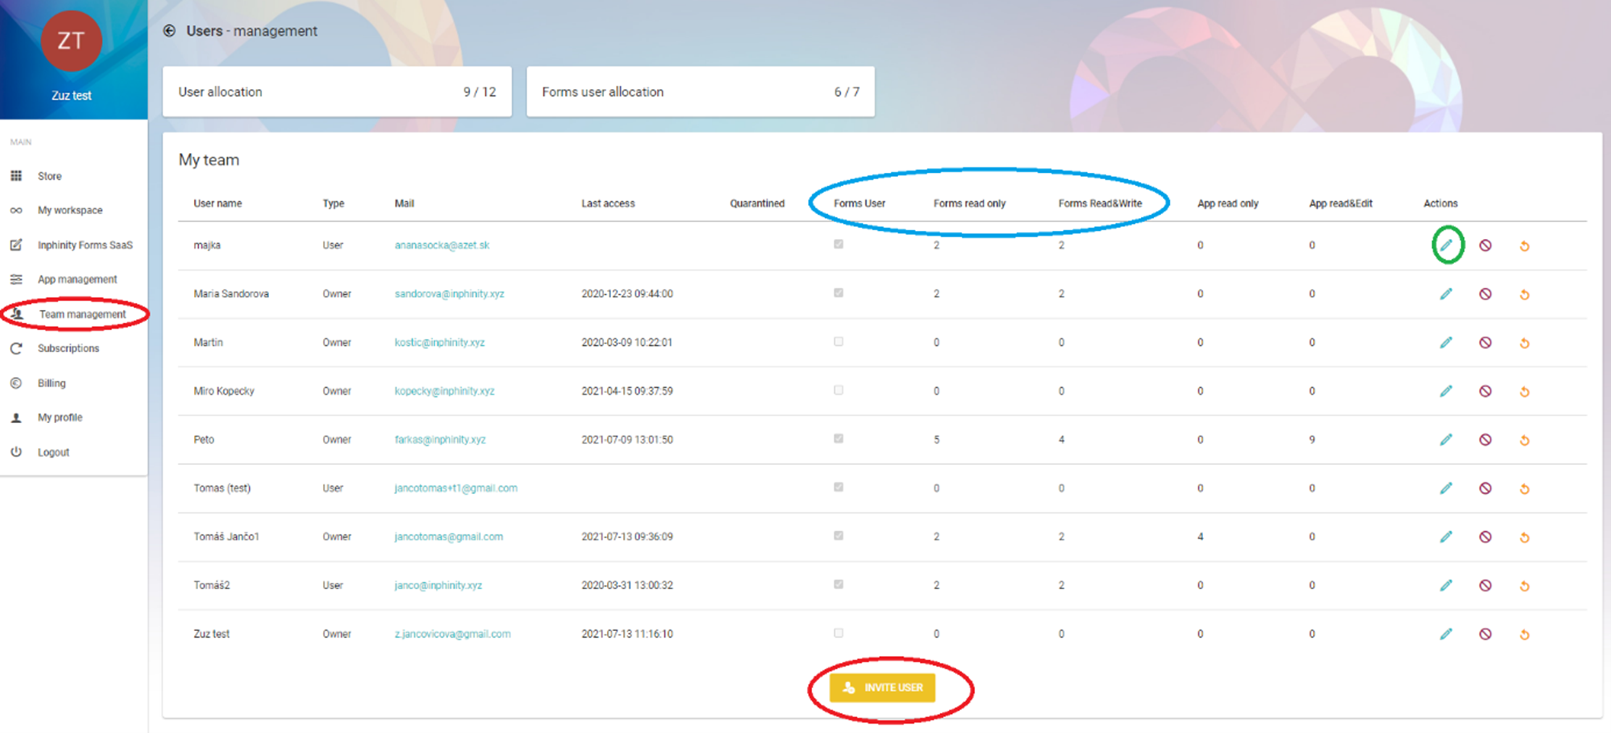Open Billing in the sidebar
1611x733 pixels.
[x=51, y=383]
